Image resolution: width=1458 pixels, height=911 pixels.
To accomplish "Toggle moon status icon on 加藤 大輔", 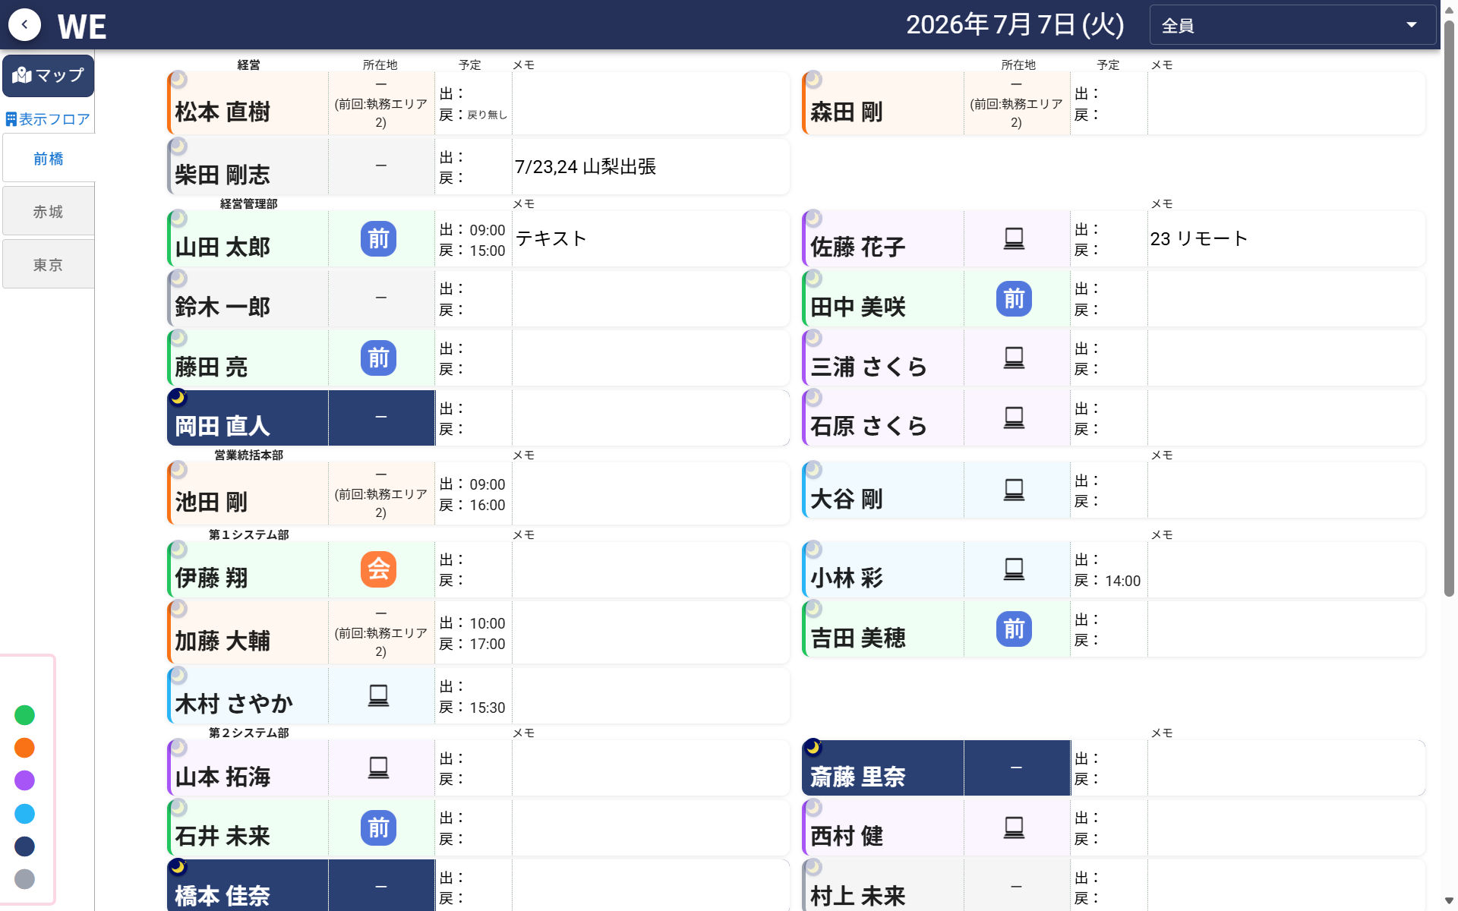I will point(178,609).
